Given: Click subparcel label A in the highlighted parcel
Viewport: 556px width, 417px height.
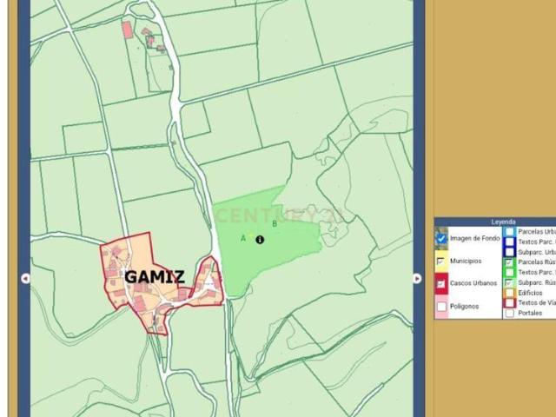Looking at the screenshot, I should coord(243,239).
